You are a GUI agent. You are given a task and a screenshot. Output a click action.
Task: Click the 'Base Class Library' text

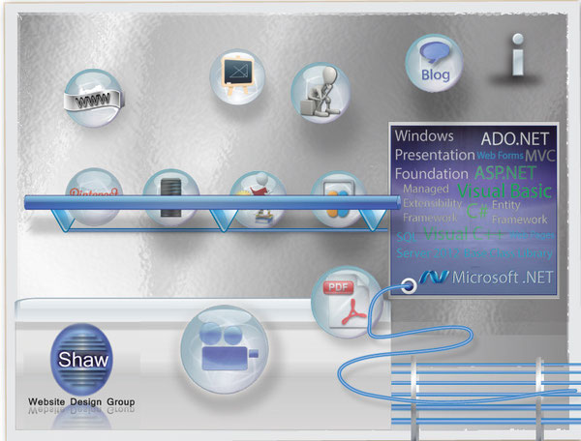point(508,253)
